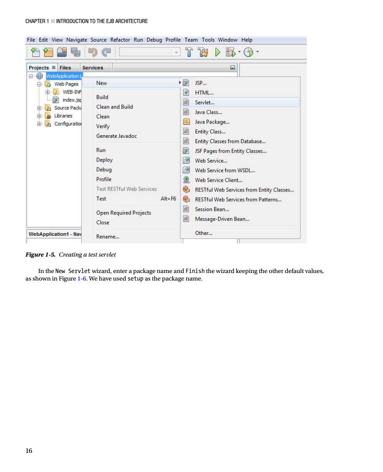
Task: Expand the WEB-INF folder node
Action: click(x=47, y=92)
